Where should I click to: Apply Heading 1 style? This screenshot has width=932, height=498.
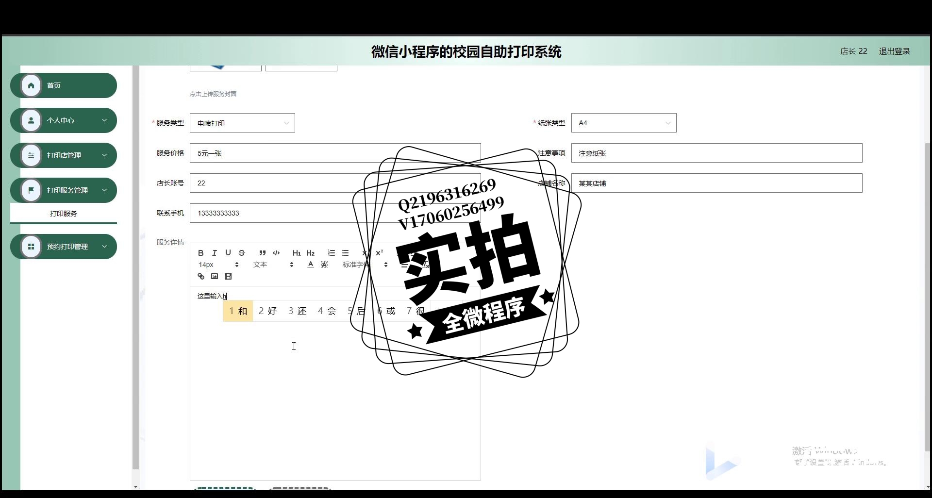297,253
